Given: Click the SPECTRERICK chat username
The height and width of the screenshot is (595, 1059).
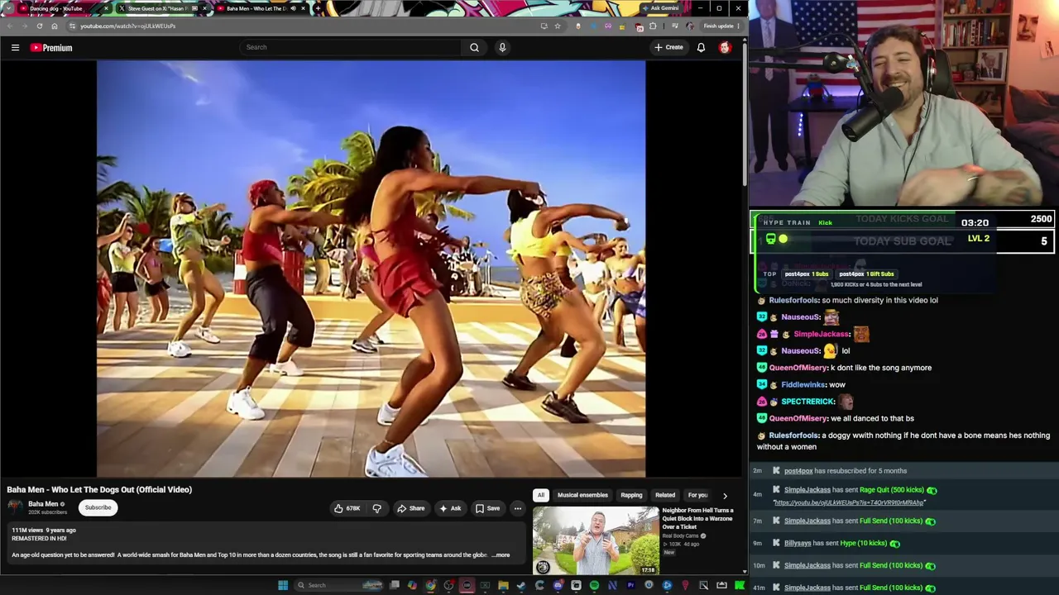Looking at the screenshot, I should (x=807, y=402).
